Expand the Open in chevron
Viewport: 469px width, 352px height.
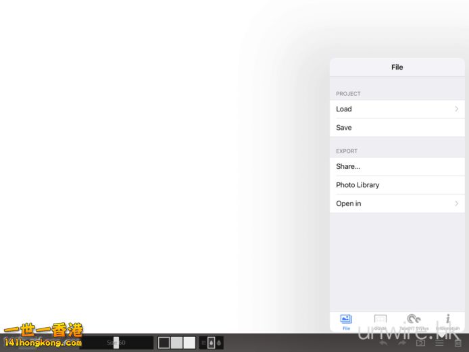click(x=456, y=203)
